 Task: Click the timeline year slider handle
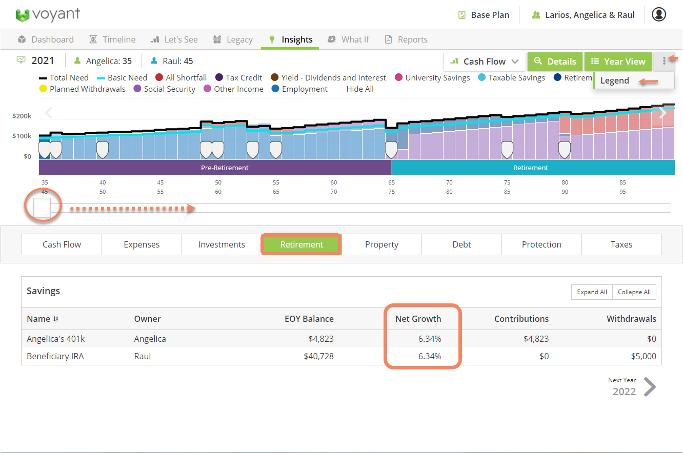pyautogui.click(x=42, y=208)
